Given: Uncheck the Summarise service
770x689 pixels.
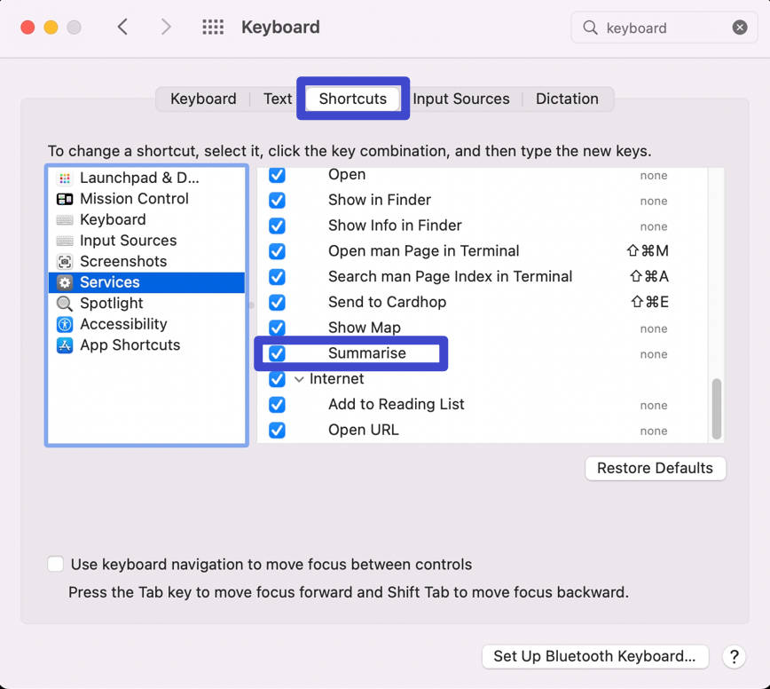Looking at the screenshot, I should (277, 353).
